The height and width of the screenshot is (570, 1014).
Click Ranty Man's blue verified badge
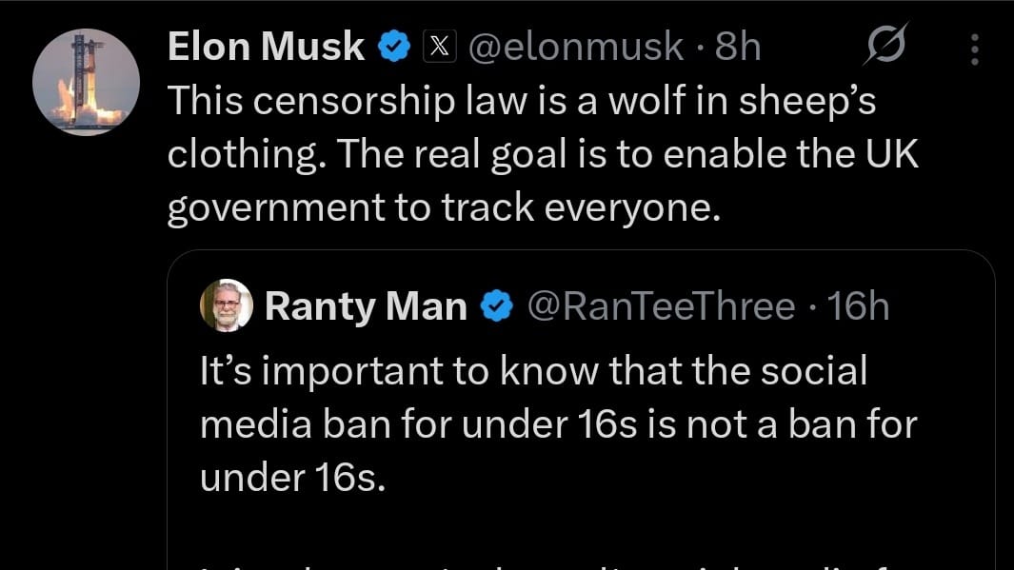tap(497, 305)
